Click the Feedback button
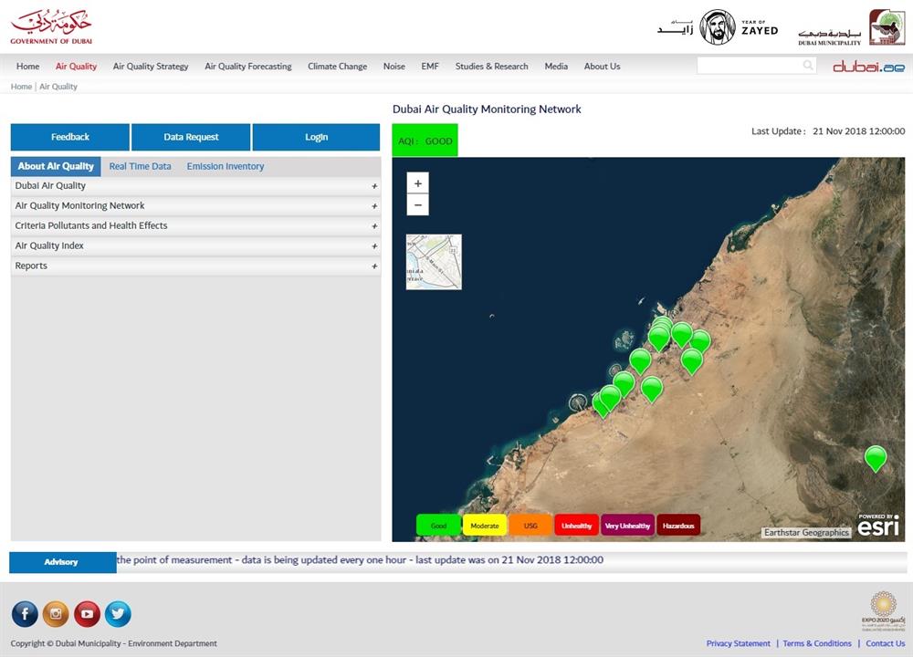This screenshot has width=913, height=657. 70,138
